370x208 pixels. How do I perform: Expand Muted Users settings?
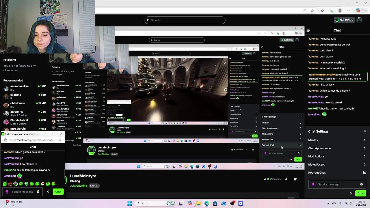click(x=337, y=164)
